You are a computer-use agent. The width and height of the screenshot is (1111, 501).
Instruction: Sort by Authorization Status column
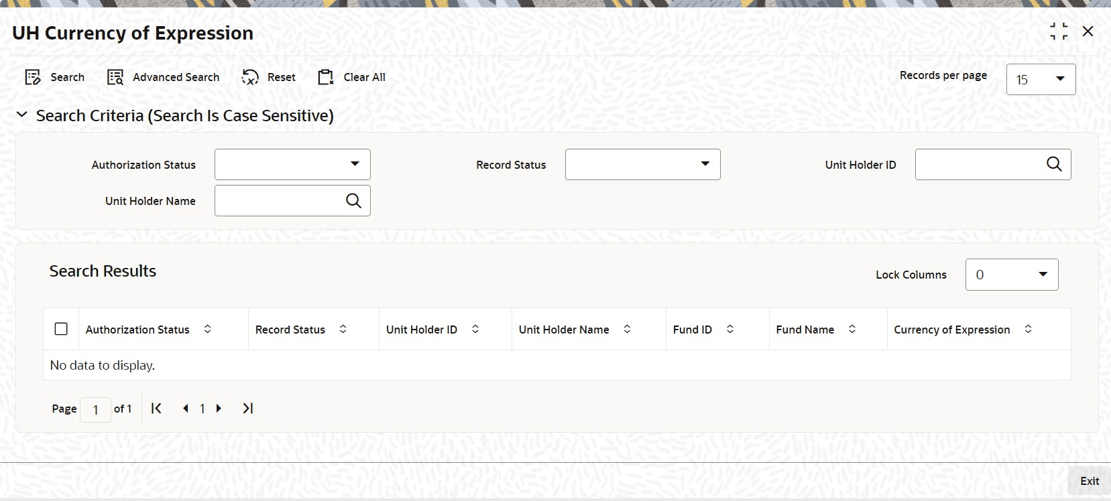208,329
